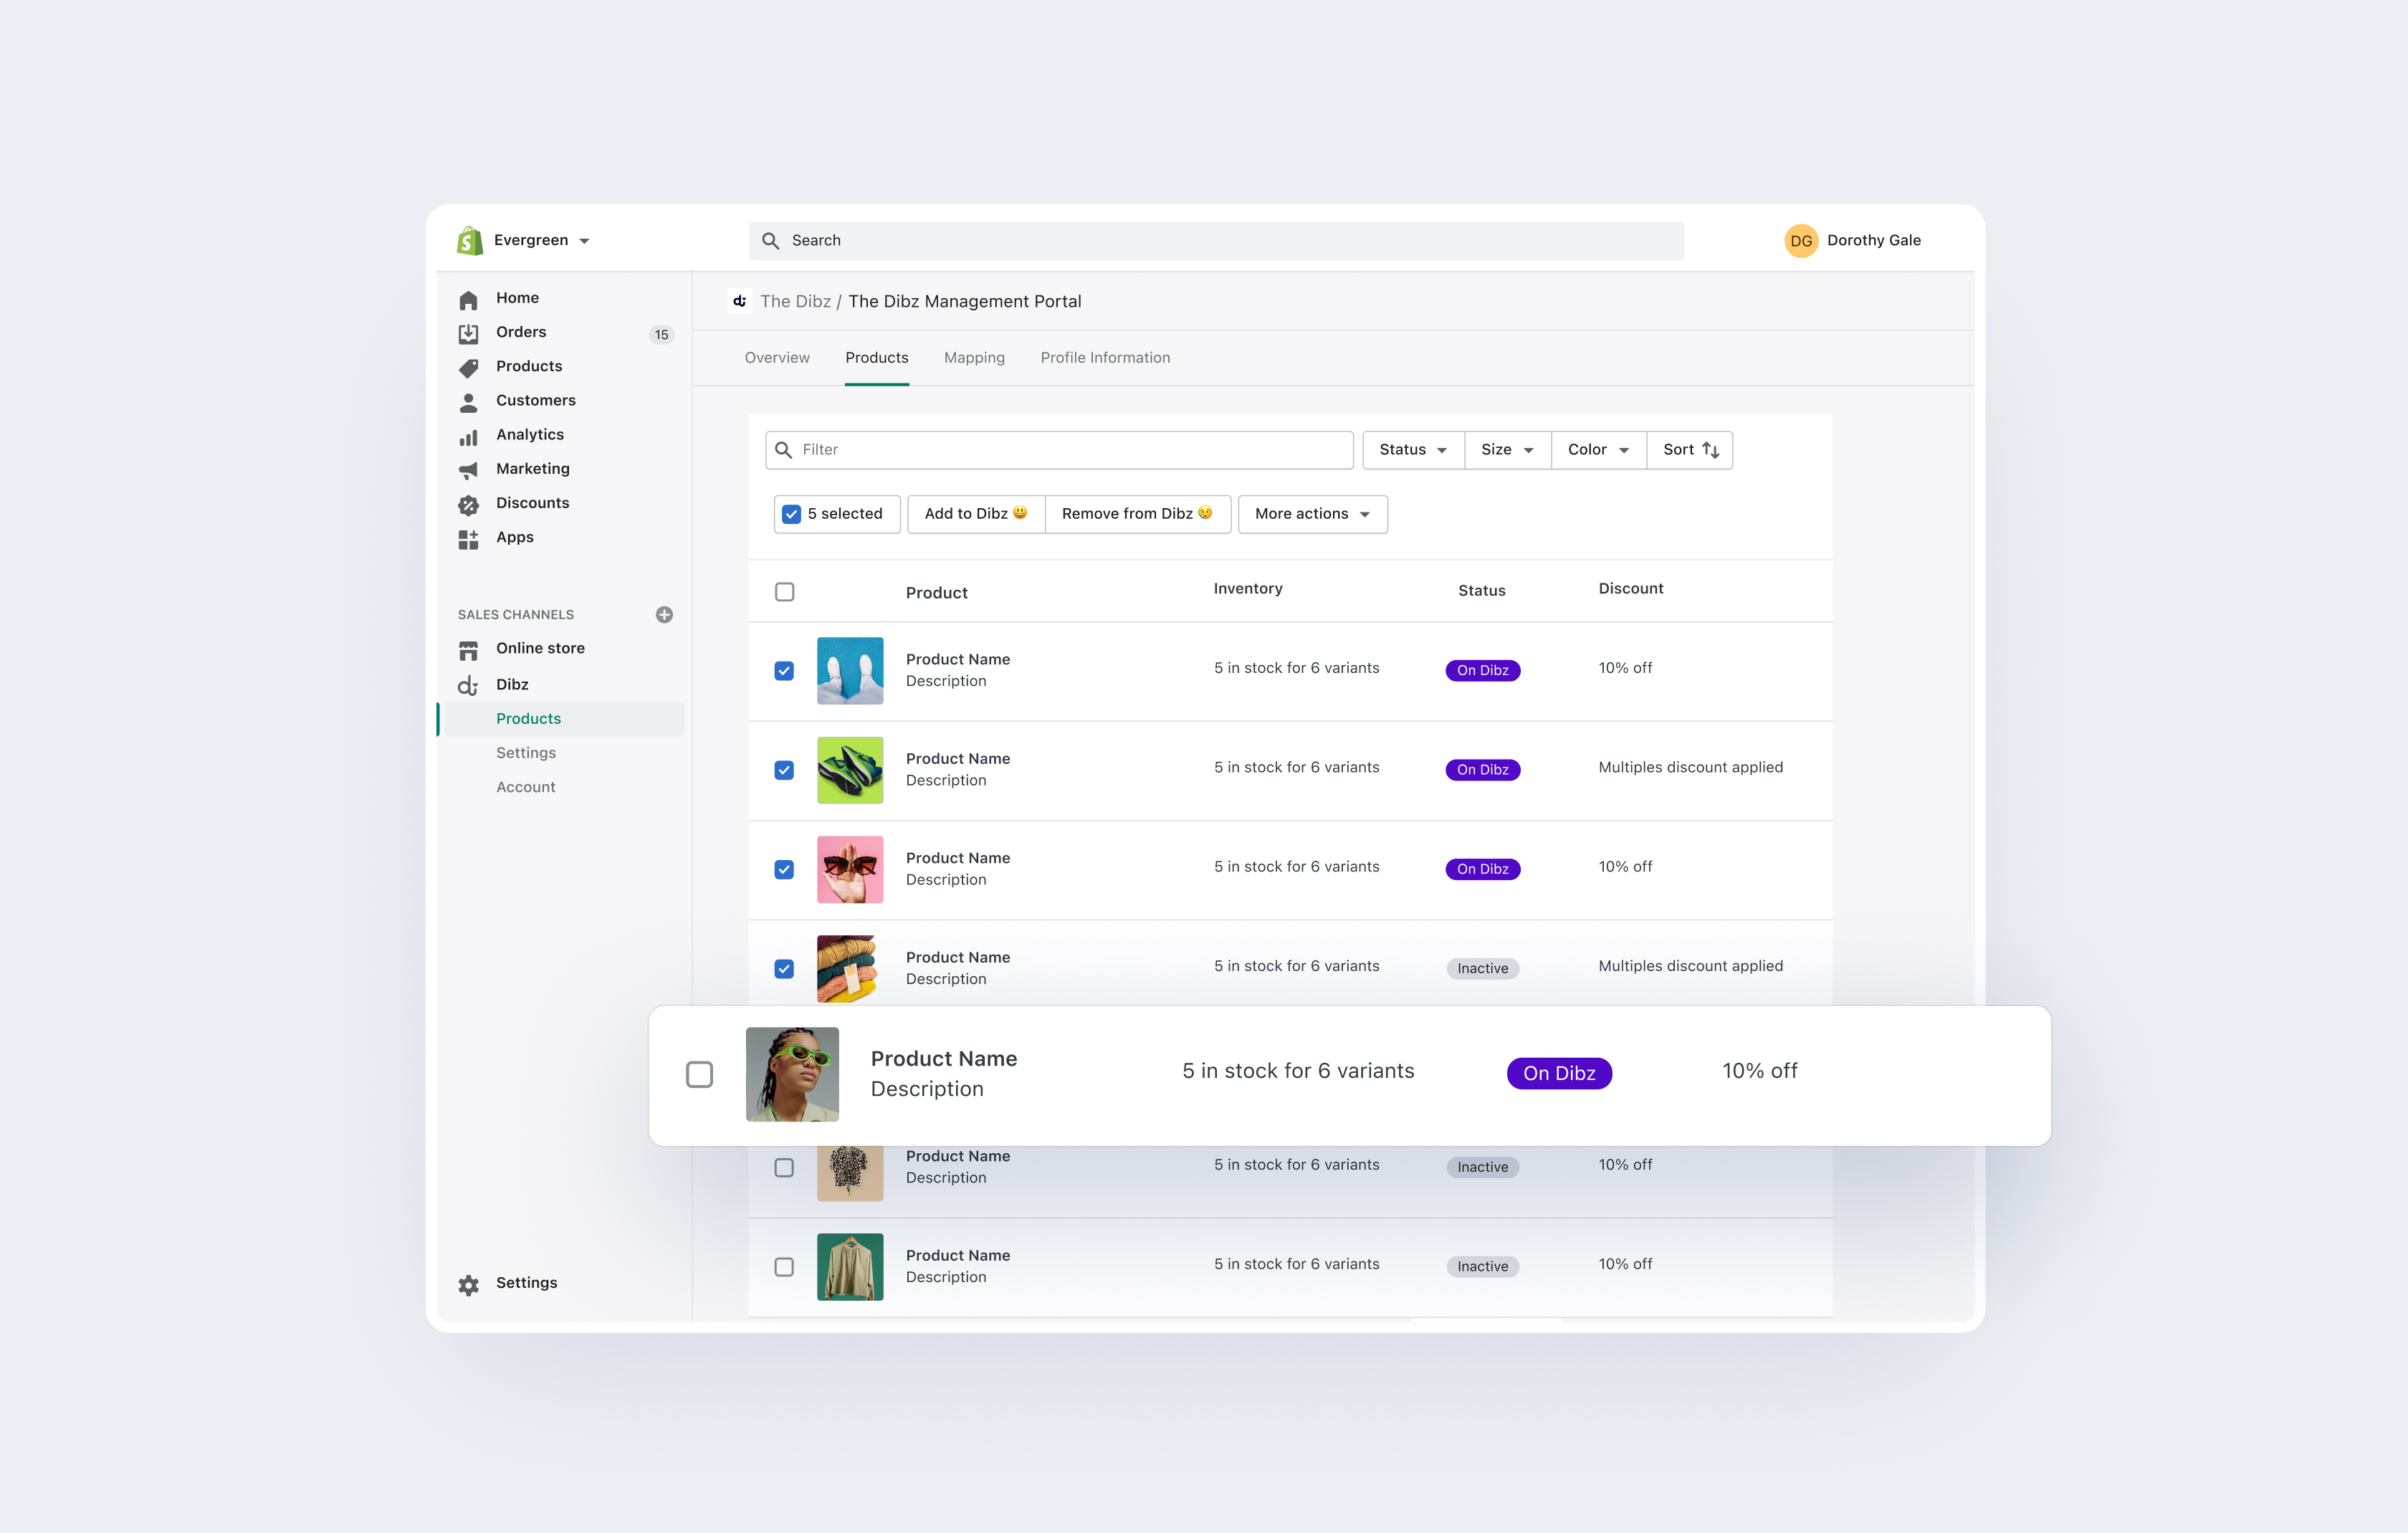
Task: Open the Status filter dropdown
Action: (1411, 449)
